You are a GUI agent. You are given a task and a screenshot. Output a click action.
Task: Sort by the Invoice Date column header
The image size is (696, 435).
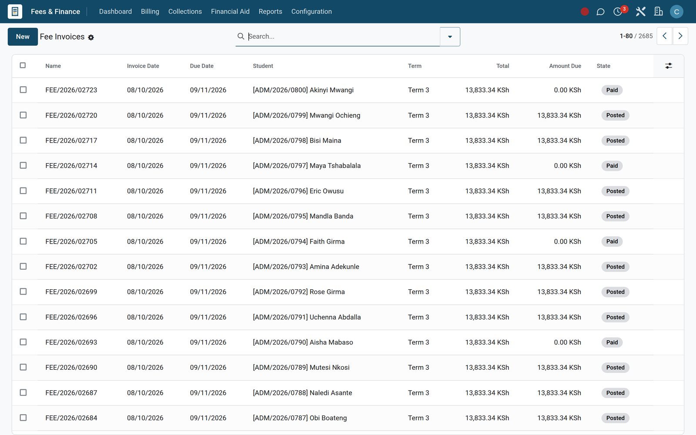click(143, 66)
